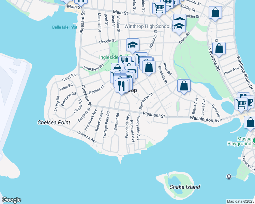The height and width of the screenshot is (204, 255).
Task: Click the shopping bag marker east of Bowdoin St
Action: 184,86
